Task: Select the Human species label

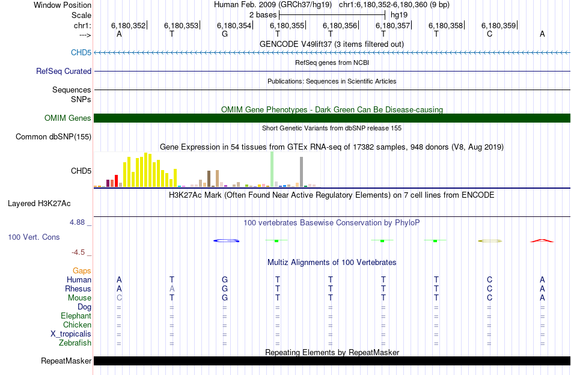Action: pos(79,279)
